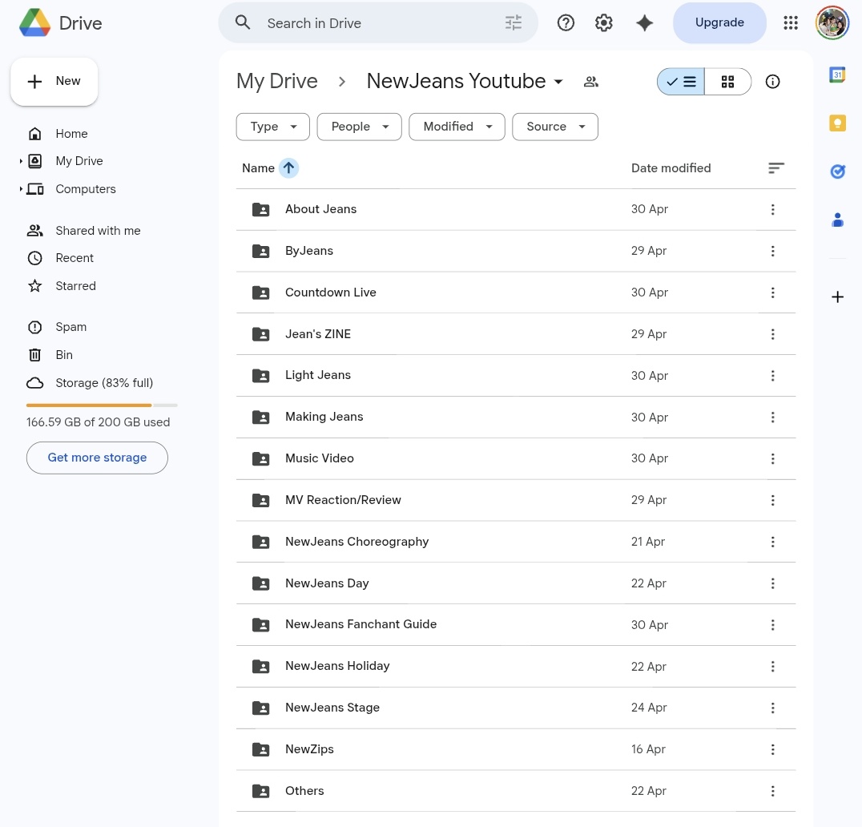Open the Help menu icon

[x=566, y=23]
